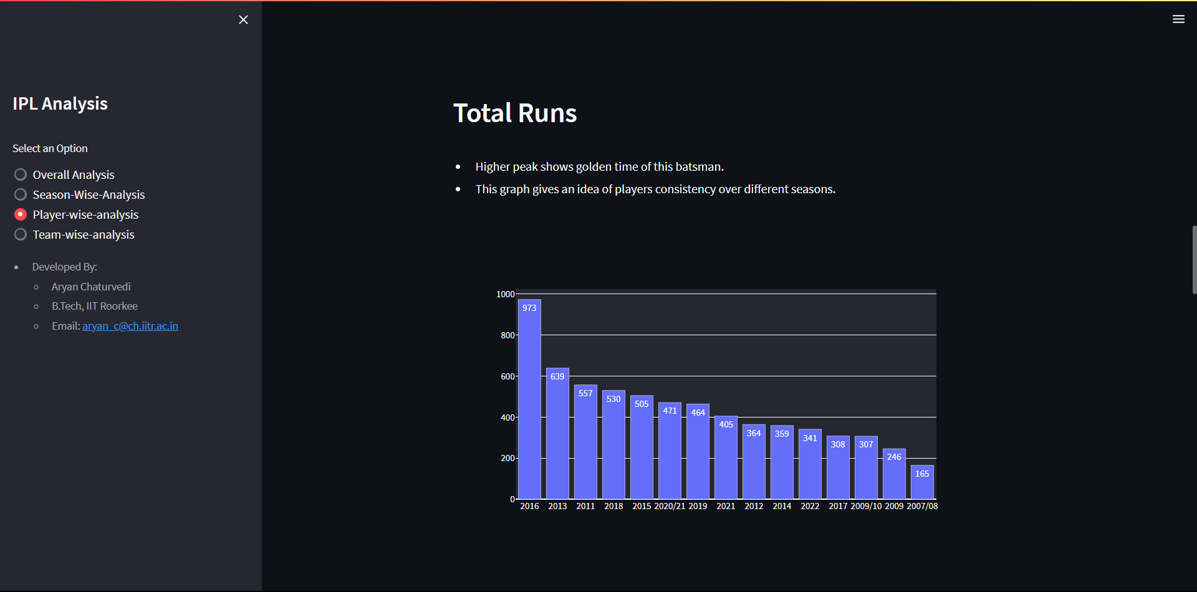Image resolution: width=1197 pixels, height=592 pixels.
Task: Close the sidebar with the X icon
Action: [243, 19]
